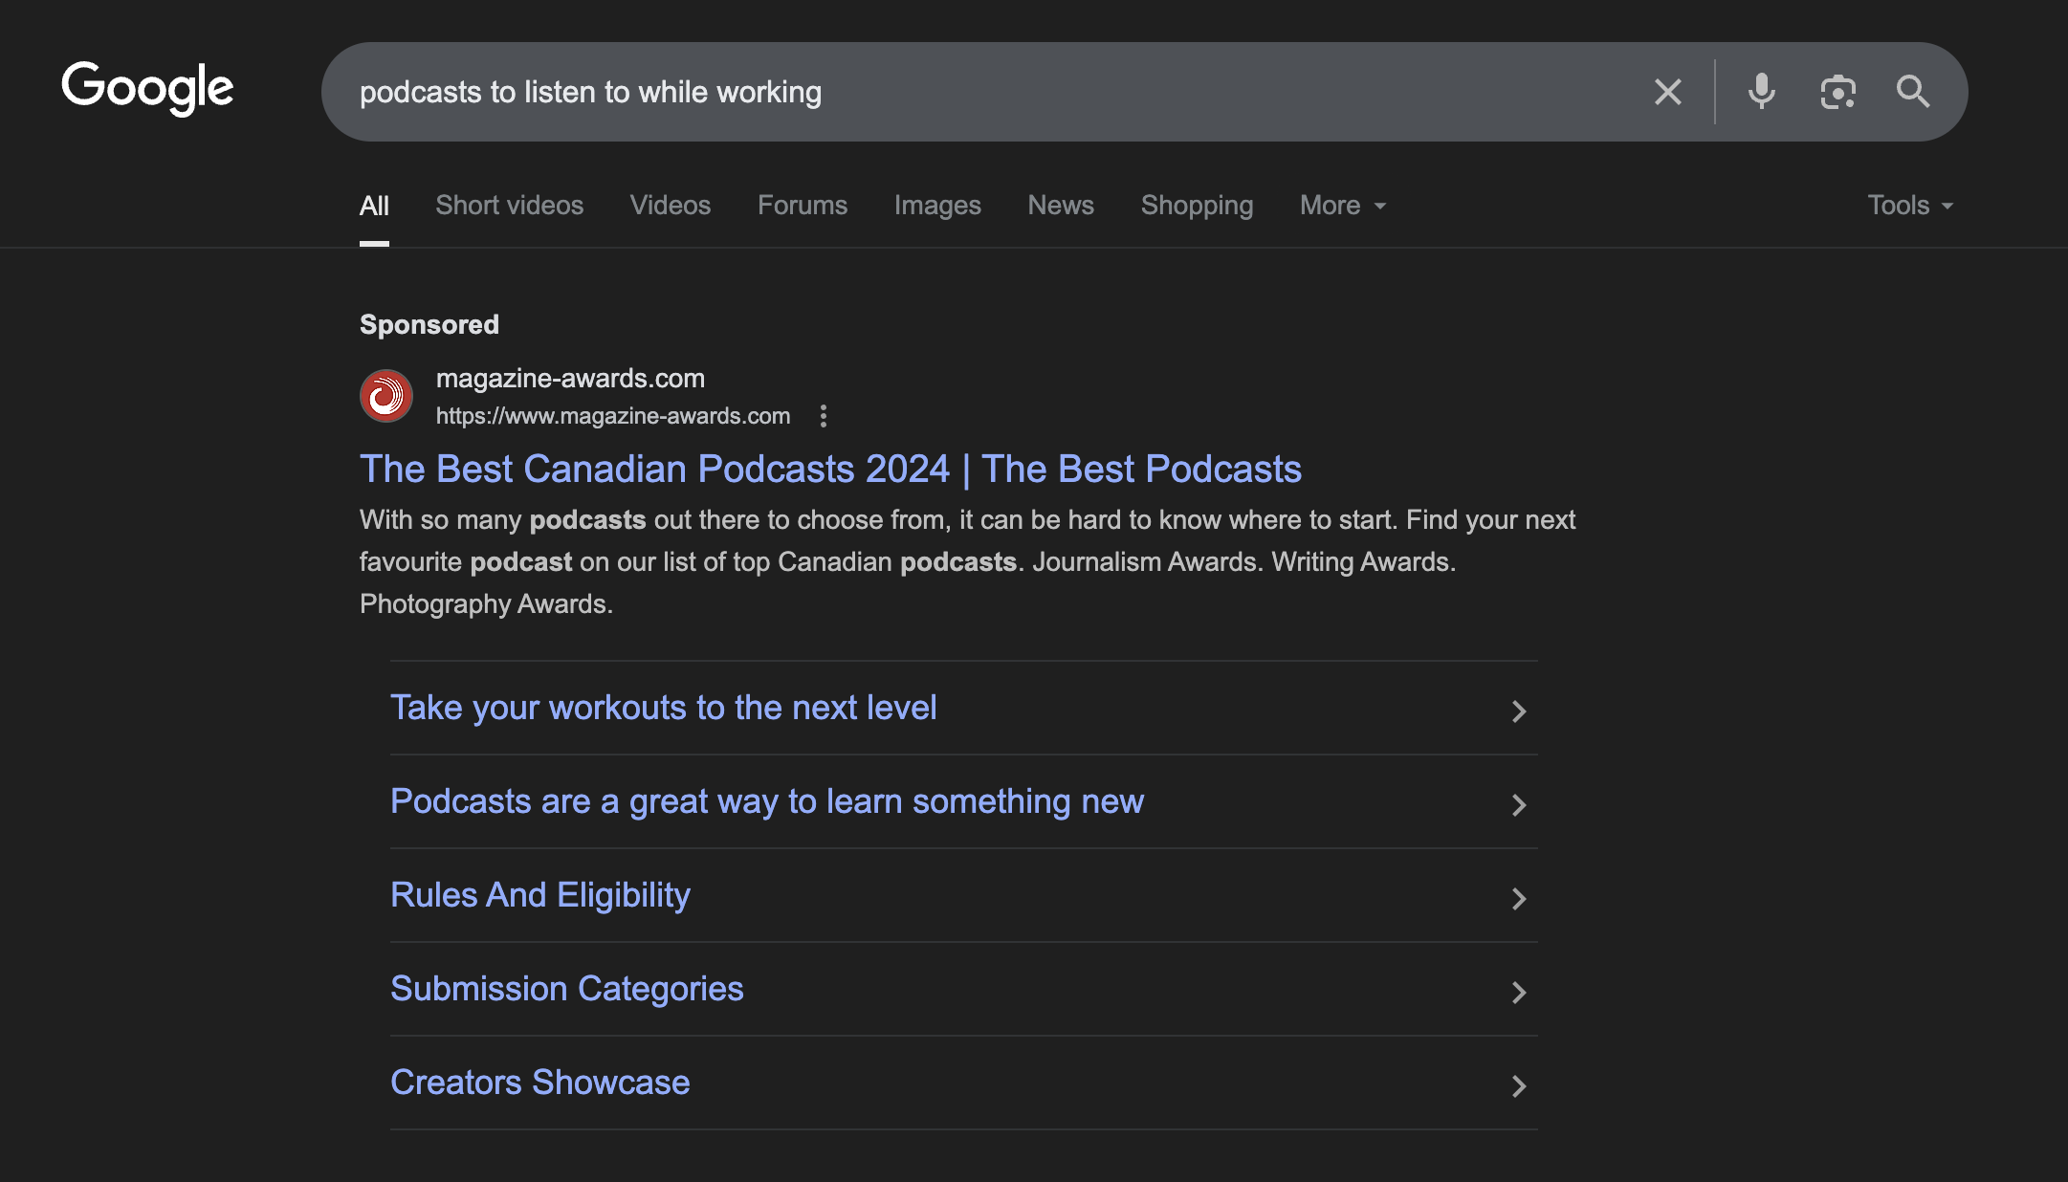Switch to the Videos tab
Screen dimensions: 2068x1182
click(671, 206)
